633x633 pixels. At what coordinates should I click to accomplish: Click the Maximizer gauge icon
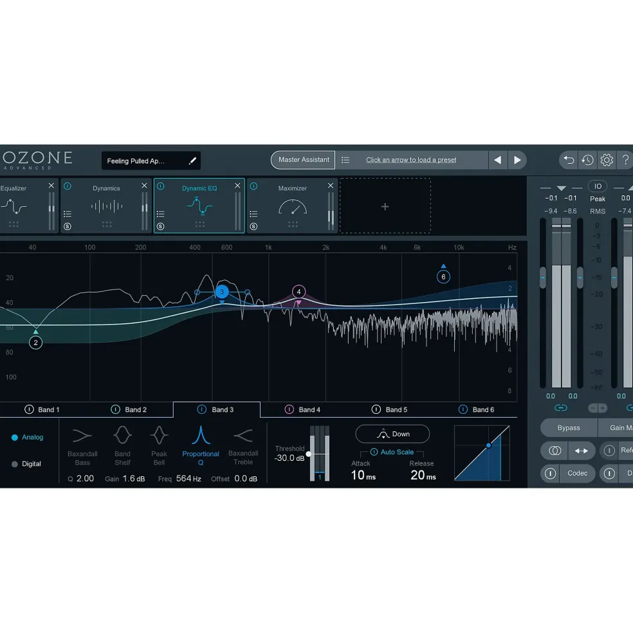point(293,207)
